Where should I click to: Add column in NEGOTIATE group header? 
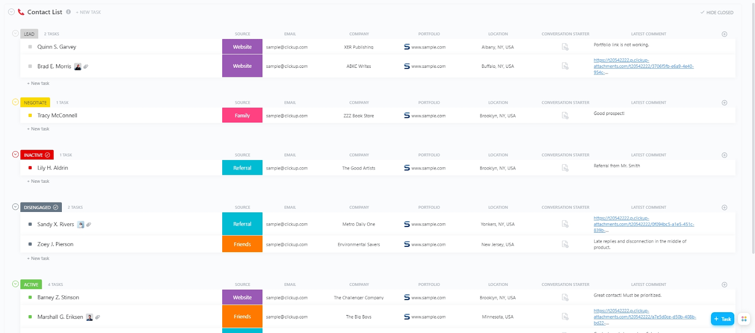pyautogui.click(x=724, y=103)
